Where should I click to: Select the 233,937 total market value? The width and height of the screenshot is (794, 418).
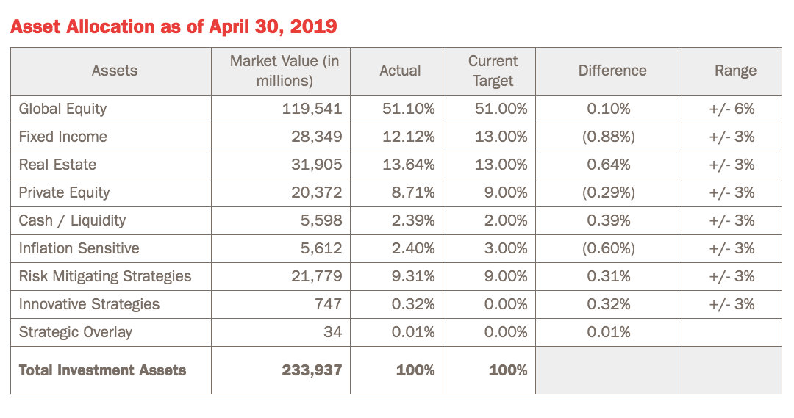click(312, 370)
